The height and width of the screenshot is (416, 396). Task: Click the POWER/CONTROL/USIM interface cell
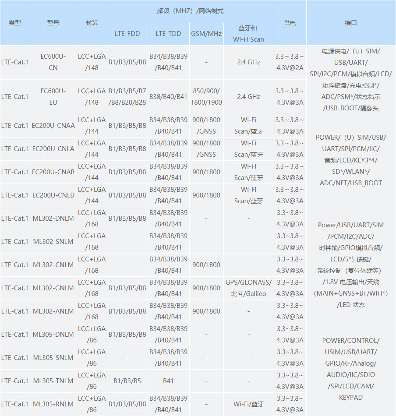[351, 369]
